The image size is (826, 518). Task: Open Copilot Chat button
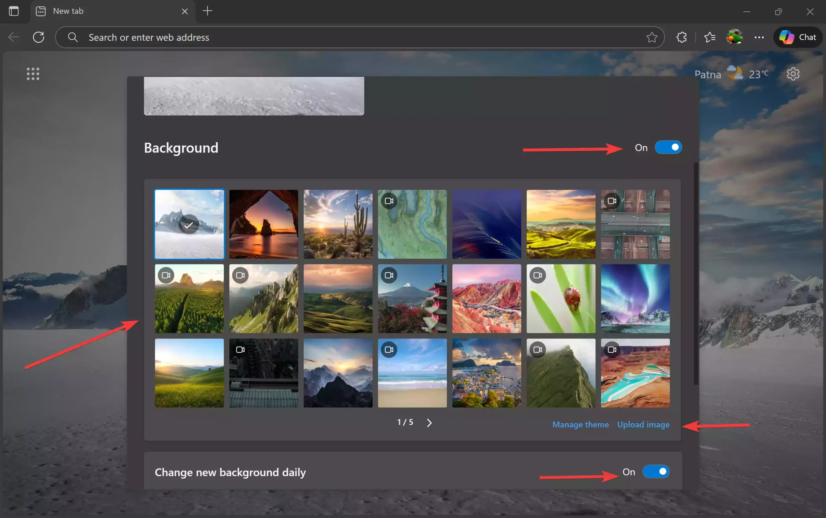pyautogui.click(x=798, y=37)
